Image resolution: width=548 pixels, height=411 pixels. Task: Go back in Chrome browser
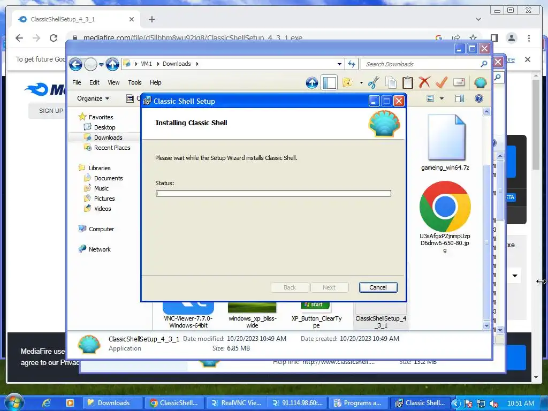[19, 38]
